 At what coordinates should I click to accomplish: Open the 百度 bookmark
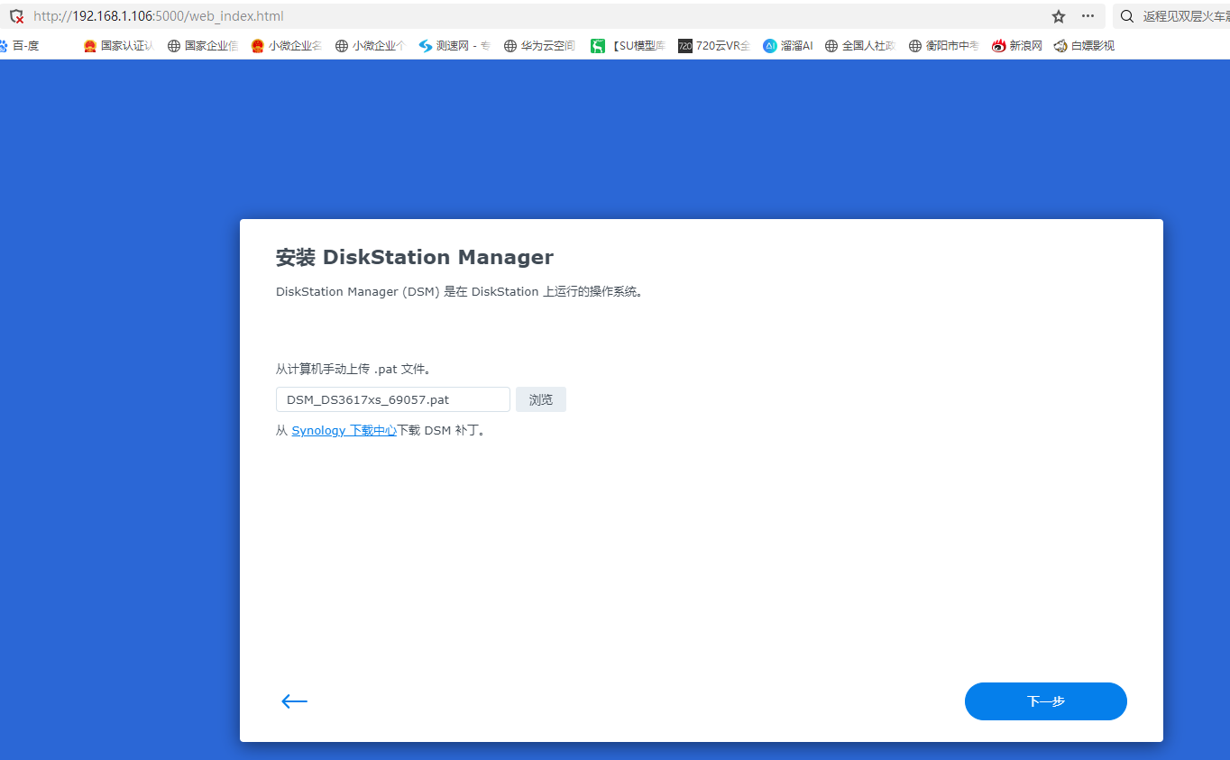[19, 45]
